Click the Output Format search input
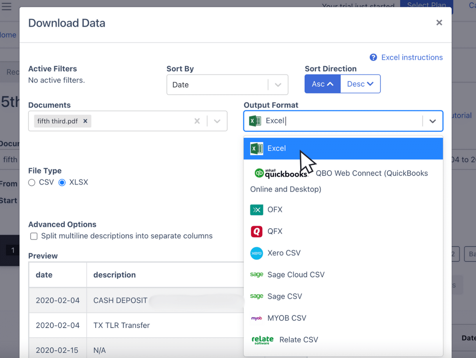476x358 pixels. tap(344, 121)
